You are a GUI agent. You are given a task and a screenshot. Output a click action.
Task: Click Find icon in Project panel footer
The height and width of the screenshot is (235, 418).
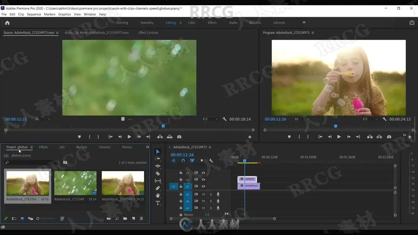(117, 219)
